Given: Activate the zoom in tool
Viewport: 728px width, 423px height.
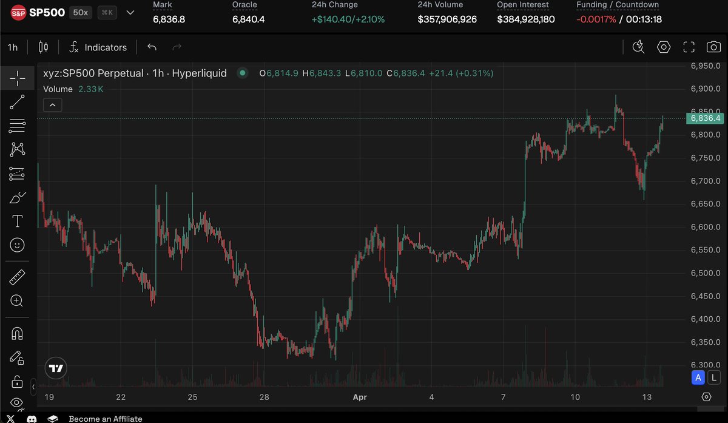Looking at the screenshot, I should click(17, 300).
